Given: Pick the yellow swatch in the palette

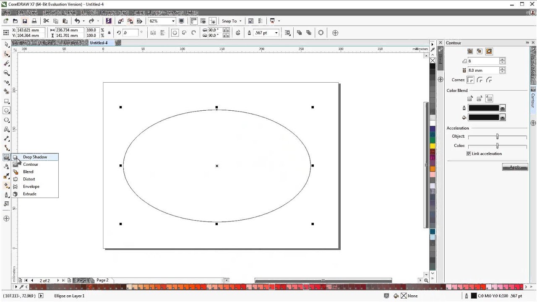Looking at the screenshot, I should coord(433,146).
